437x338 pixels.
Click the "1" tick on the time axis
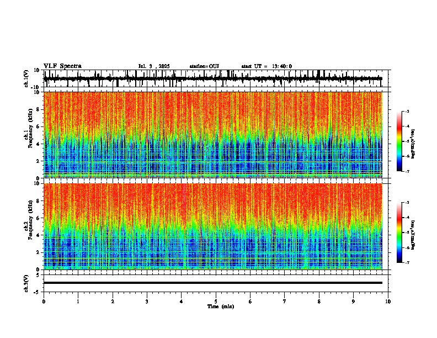pos(78,302)
